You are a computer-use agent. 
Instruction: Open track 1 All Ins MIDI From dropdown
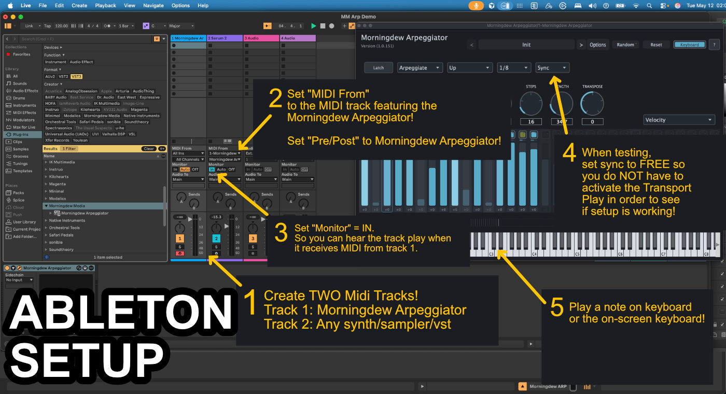tap(189, 153)
